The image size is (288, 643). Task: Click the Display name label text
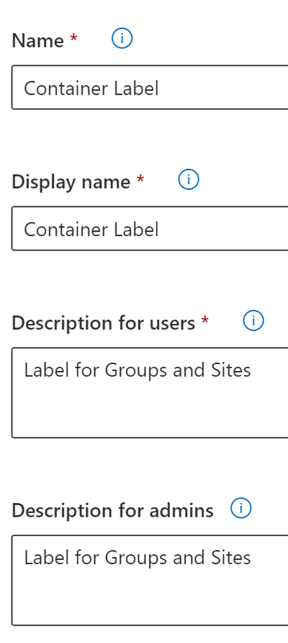pyautogui.click(x=71, y=182)
